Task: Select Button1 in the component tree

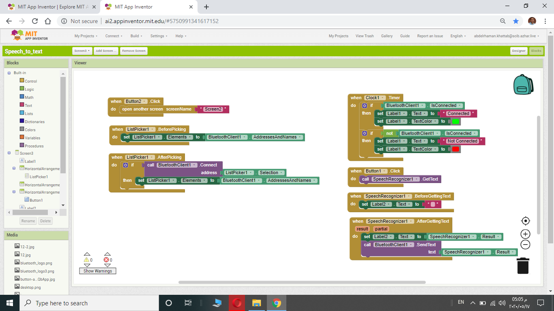Action: (36, 200)
